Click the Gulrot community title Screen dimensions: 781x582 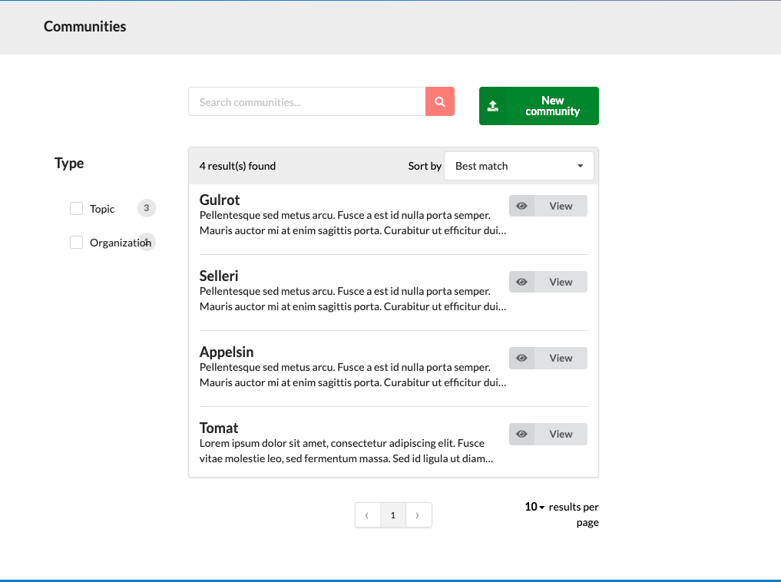pos(220,200)
